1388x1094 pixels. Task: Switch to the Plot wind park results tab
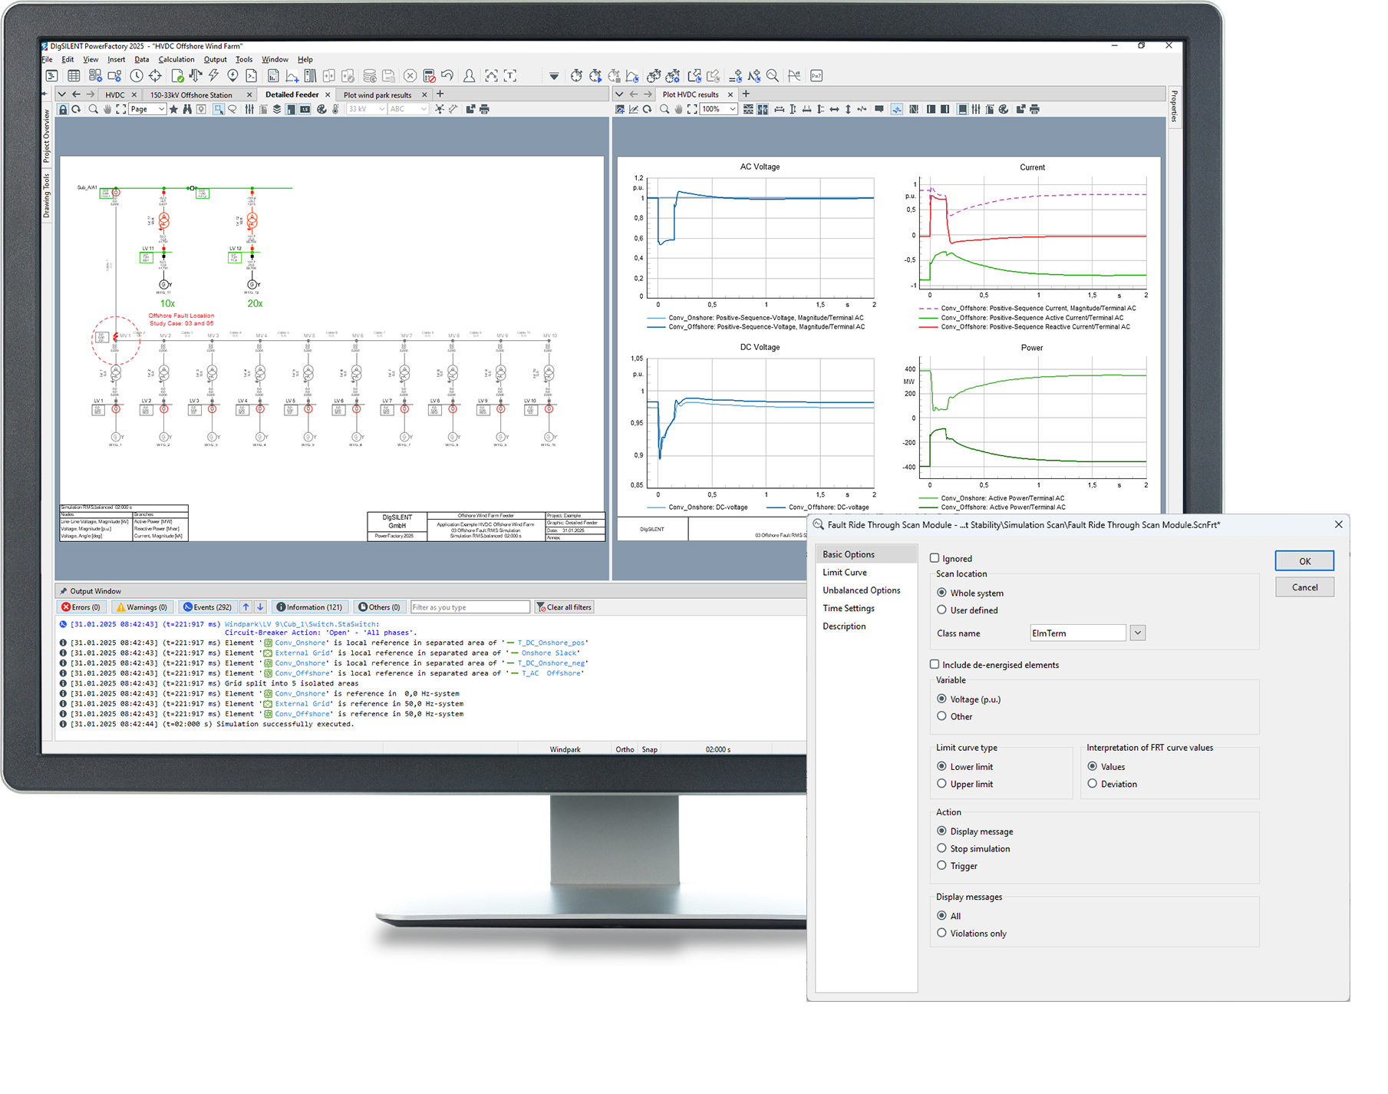click(x=377, y=95)
